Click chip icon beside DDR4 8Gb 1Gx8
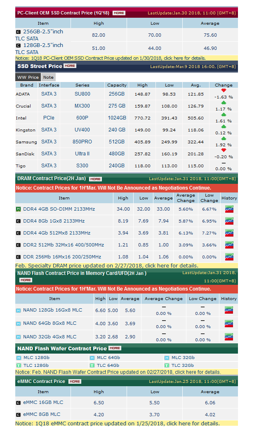Viewport: 266px width, 434px height. [18, 221]
